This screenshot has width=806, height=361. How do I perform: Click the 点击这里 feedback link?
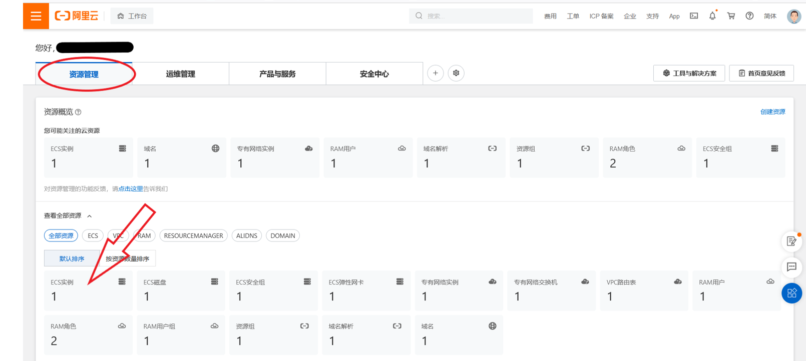tap(131, 188)
